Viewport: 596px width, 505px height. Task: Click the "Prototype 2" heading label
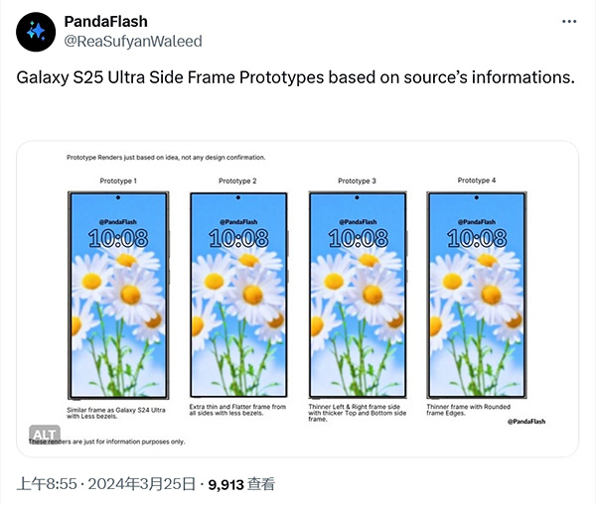(x=238, y=181)
